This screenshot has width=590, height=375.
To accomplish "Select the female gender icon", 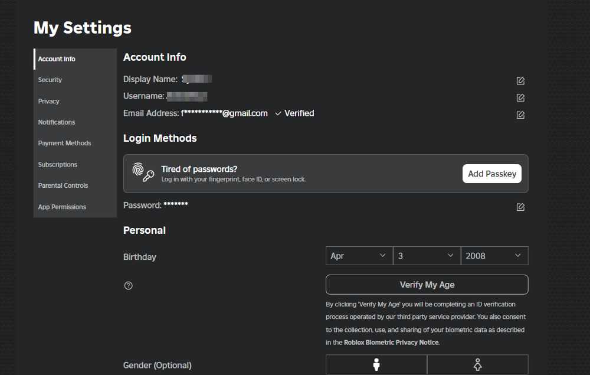I will click(x=477, y=365).
